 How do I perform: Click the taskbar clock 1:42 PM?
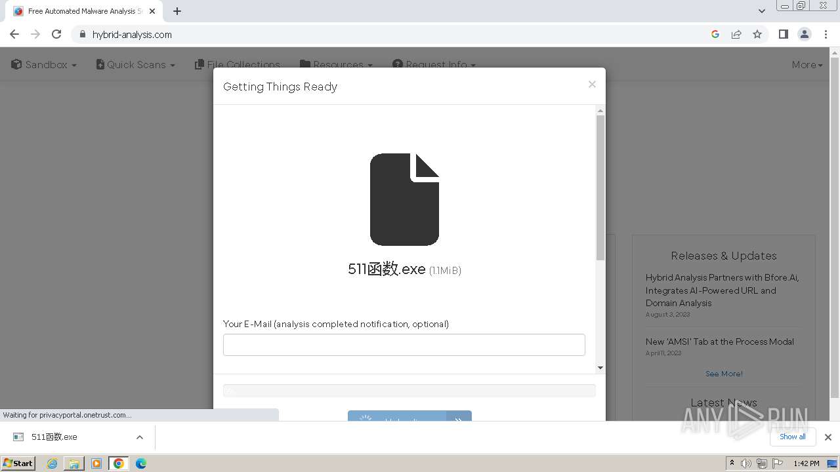806,463
